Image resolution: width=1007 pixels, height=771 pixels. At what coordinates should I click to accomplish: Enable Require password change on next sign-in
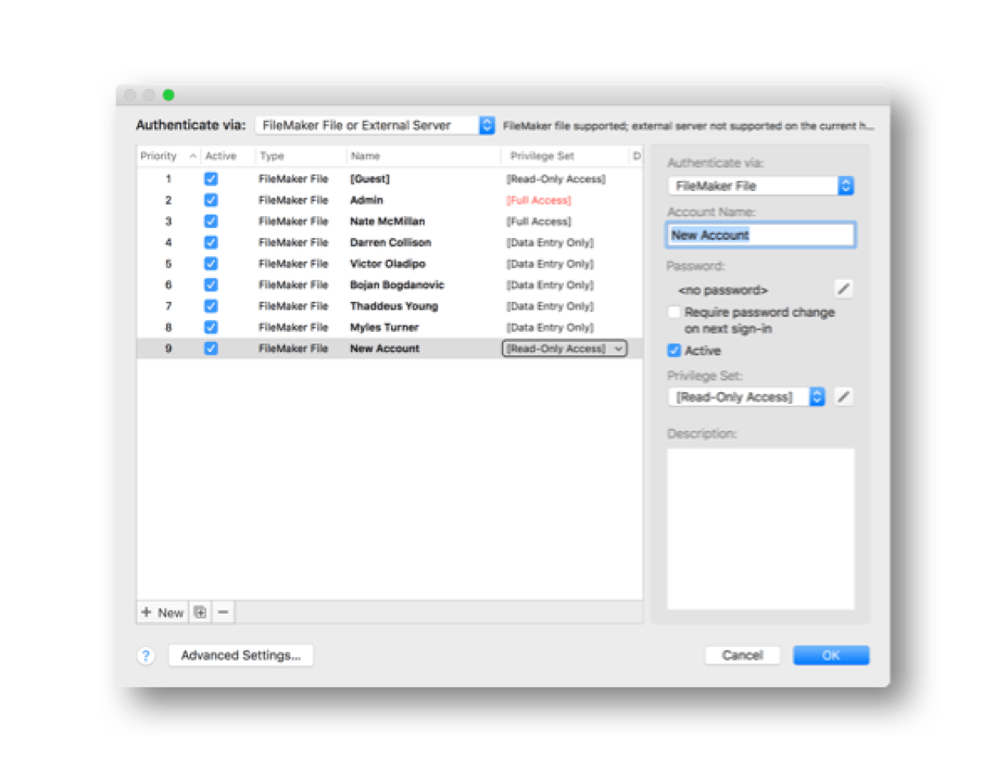click(x=674, y=312)
